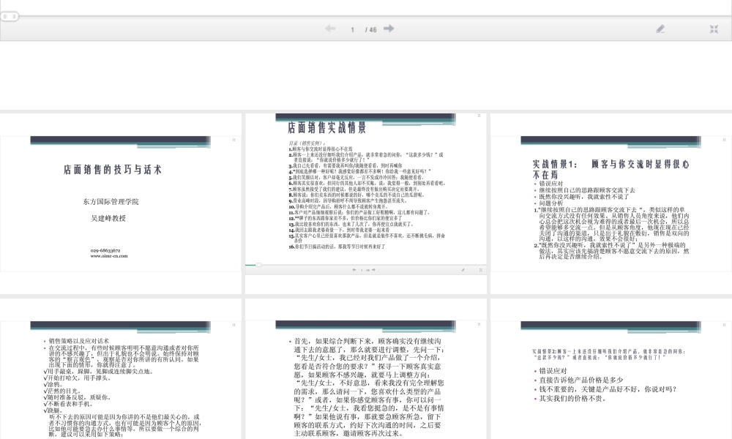Click the mini pencil icon under the contents slide

pyautogui.click(x=463, y=270)
